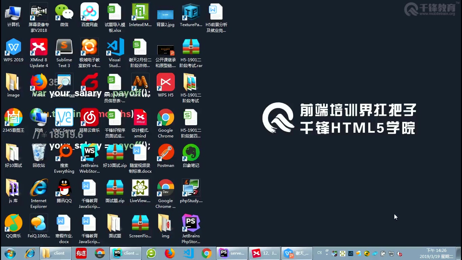Image resolution: width=462 pixels, height=260 pixels.
Task: Launch XMind 8 Update 4 shortcut
Action: [x=39, y=53]
